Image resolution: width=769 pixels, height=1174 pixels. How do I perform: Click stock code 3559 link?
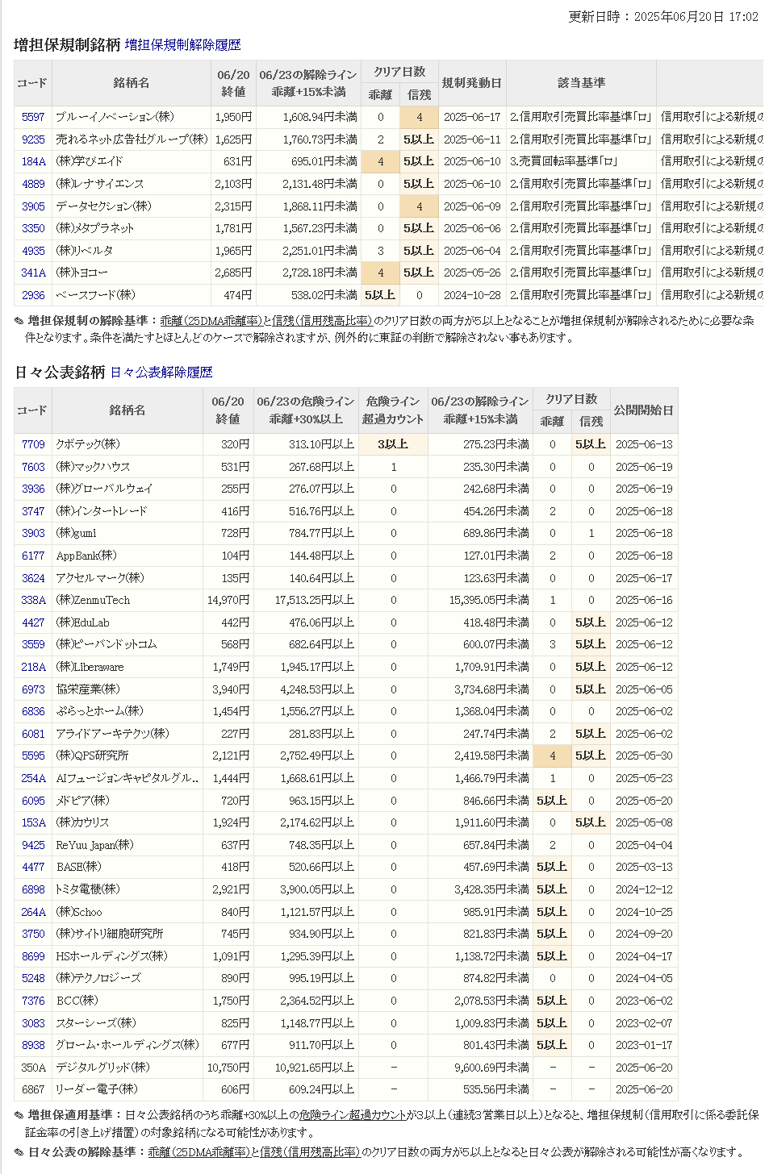point(33,644)
